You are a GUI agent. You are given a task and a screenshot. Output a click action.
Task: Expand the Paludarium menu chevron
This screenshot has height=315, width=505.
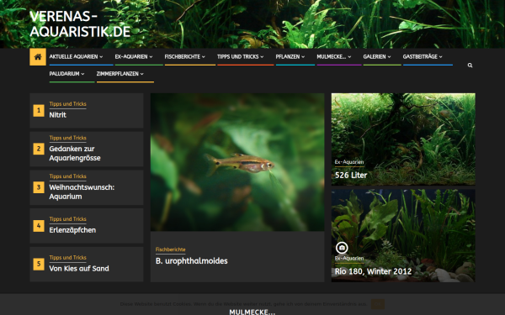pyautogui.click(x=82, y=74)
